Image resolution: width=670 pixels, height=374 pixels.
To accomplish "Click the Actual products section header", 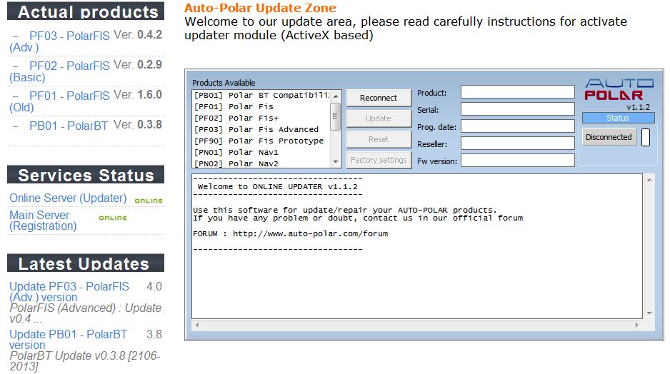I will tap(86, 11).
